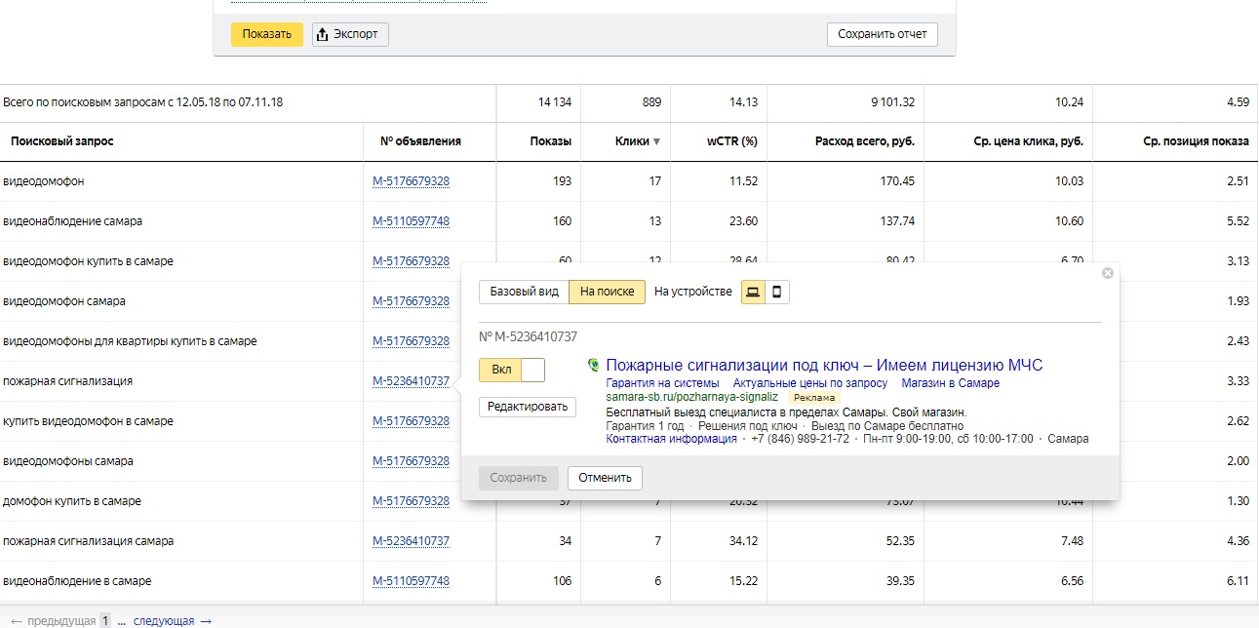The width and height of the screenshot is (1259, 628).
Task: Open ad link in купить видеодомофон в самаре row
Action: tap(411, 421)
